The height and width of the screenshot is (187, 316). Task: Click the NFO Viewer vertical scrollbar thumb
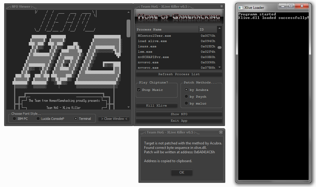pyautogui.click(x=129, y=28)
